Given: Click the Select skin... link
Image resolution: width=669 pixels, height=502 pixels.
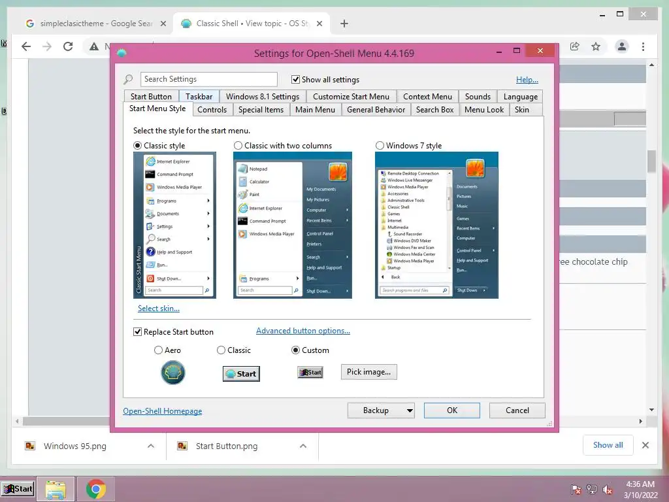Looking at the screenshot, I should click(159, 309).
